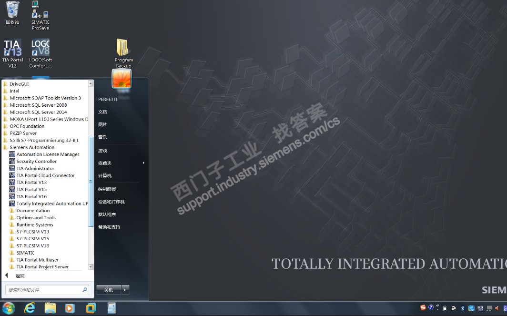Open Totally Integrated Automation Updater entry

49,204
